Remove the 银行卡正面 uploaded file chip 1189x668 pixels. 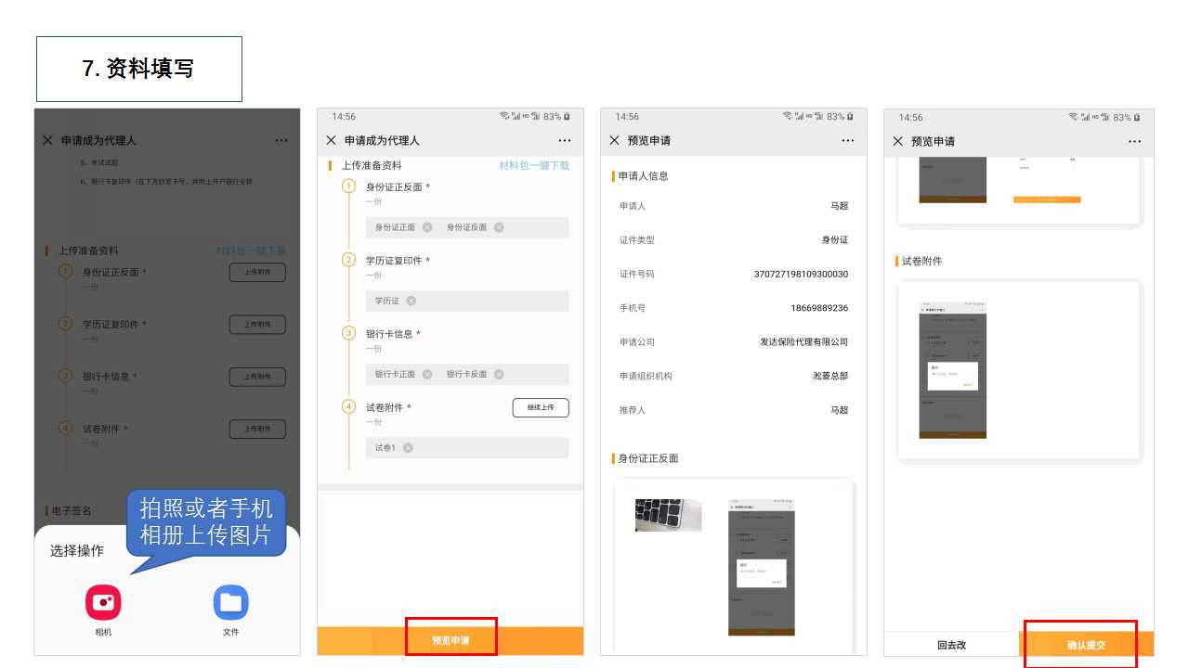click(427, 375)
